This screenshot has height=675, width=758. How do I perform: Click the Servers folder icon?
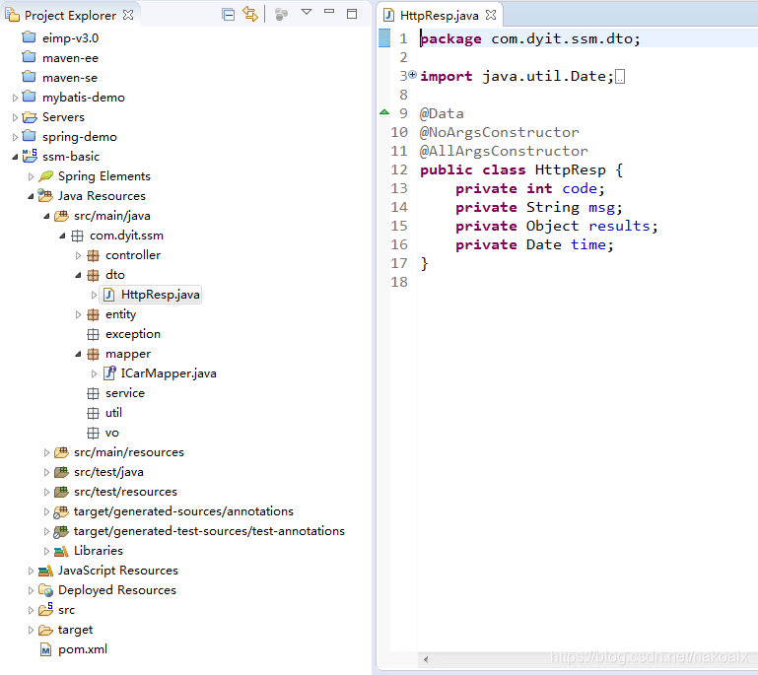(30, 117)
